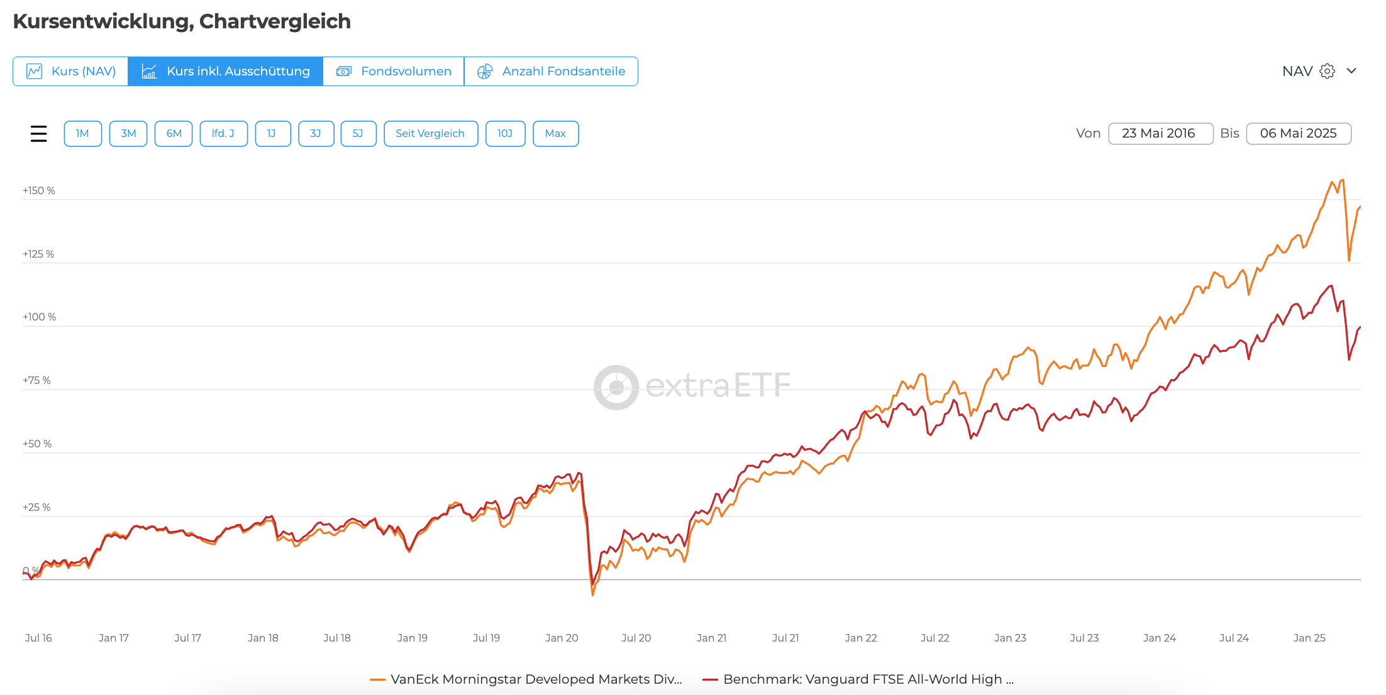Open the Von start date field

coord(1160,134)
